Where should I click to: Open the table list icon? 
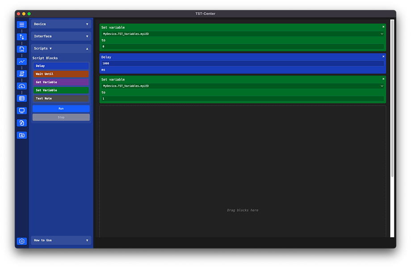[22, 99]
